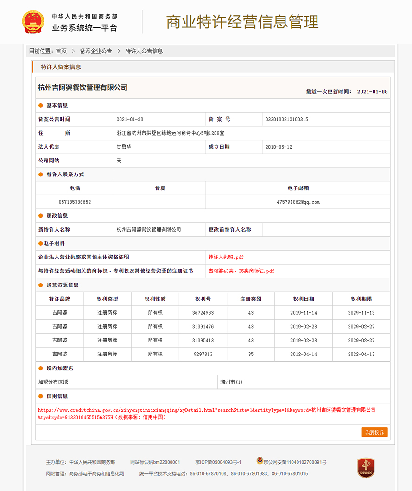Viewport: 412px width, 491px height.
Task: Click 新特许人名称 value cell
Action: point(160,230)
